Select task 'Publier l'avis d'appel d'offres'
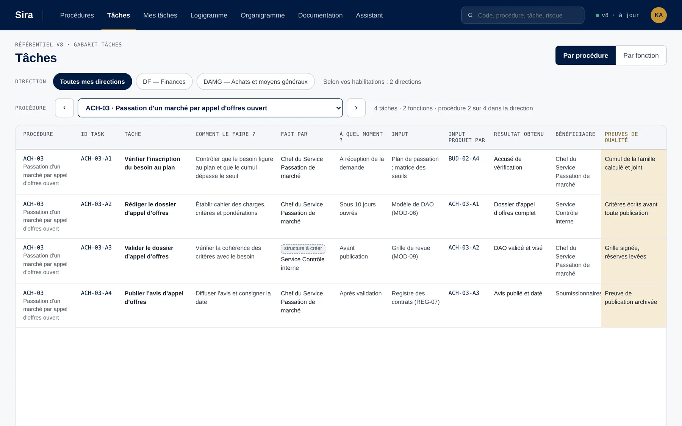 coord(154,298)
